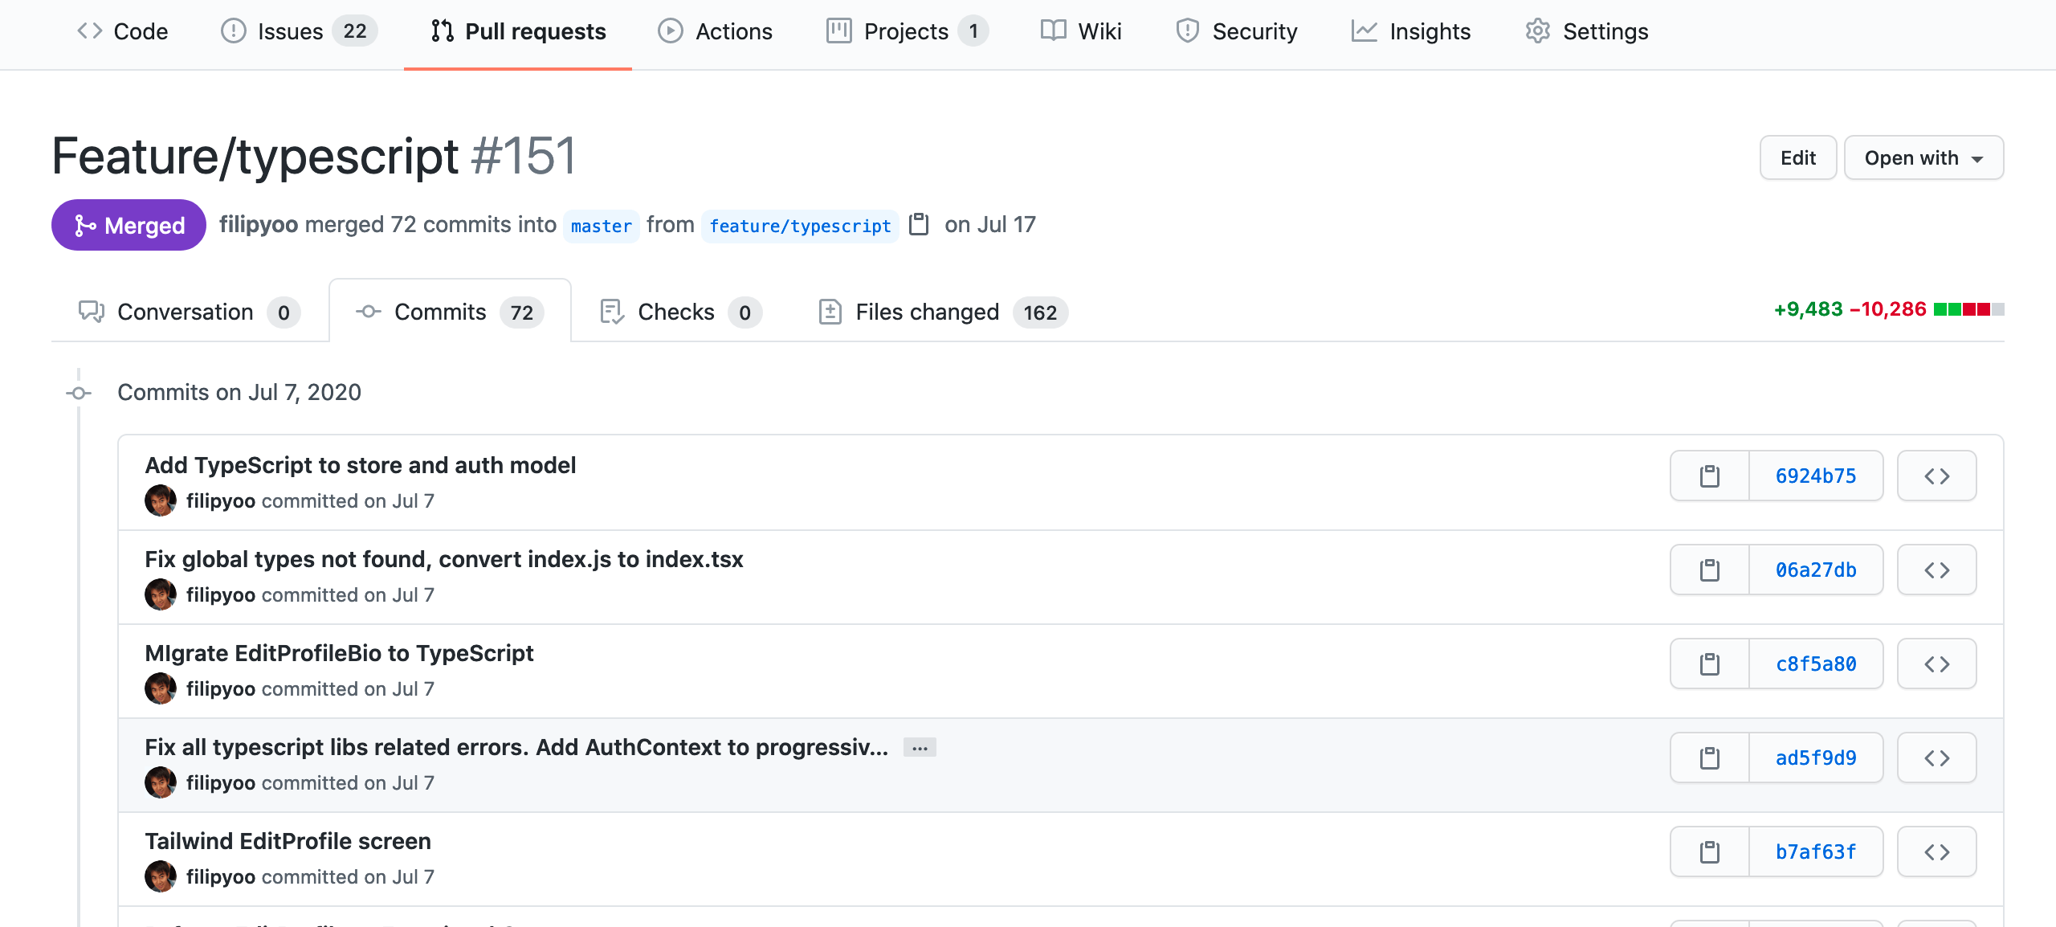
Task: Click filipyoo avatar on MIgrate EditProfileBio commit
Action: coord(161,688)
